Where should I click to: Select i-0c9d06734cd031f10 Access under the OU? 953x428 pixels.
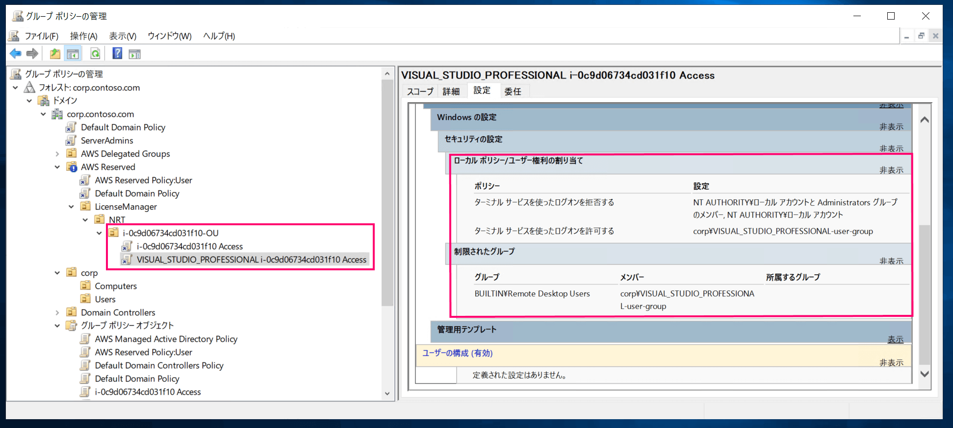tap(190, 246)
